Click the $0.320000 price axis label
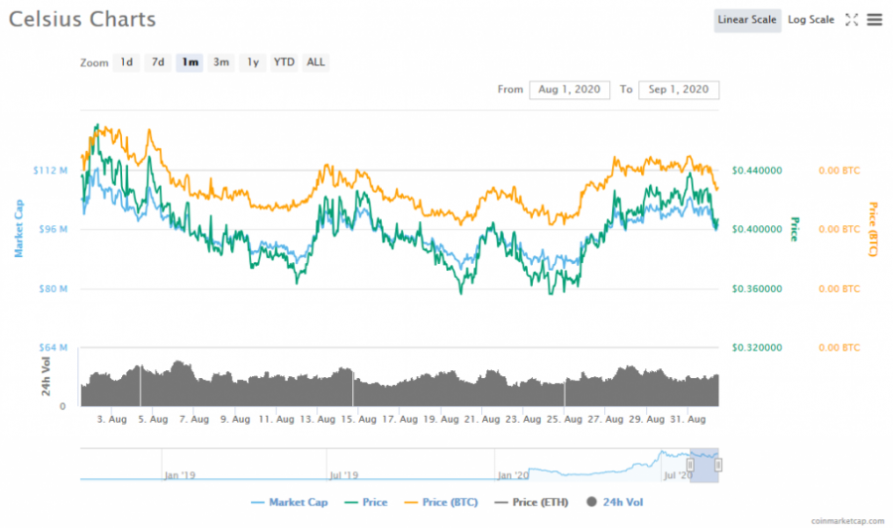893x528 pixels. pos(757,347)
